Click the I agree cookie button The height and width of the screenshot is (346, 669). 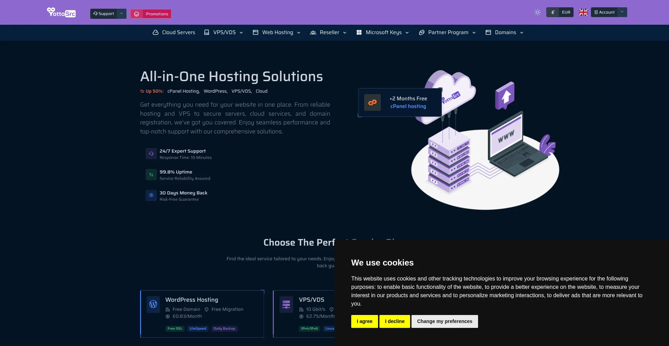point(364,321)
